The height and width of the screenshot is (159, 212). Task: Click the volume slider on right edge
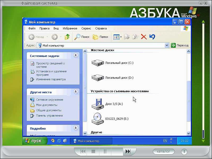click(x=203, y=79)
